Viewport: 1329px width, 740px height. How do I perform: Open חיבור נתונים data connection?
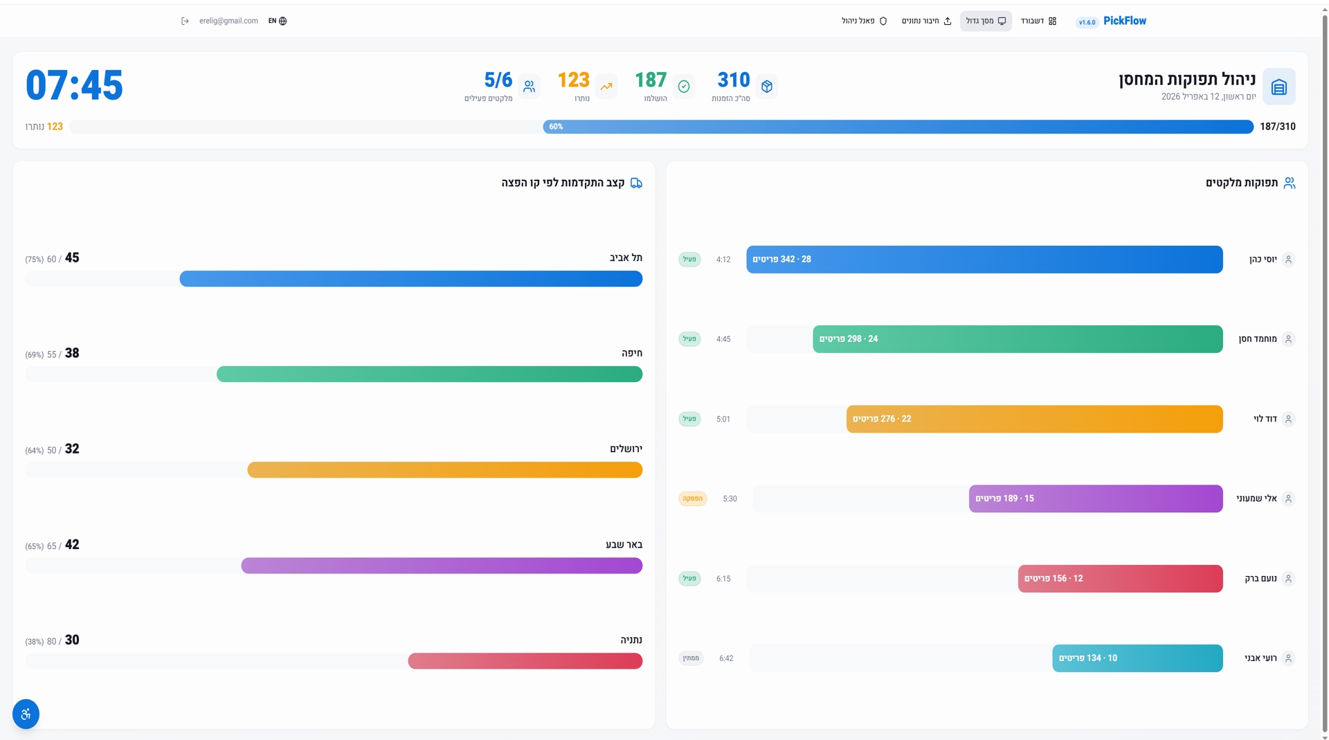point(926,21)
